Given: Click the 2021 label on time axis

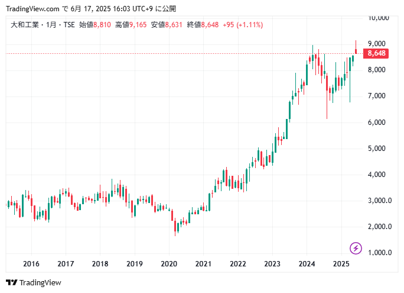Looking at the screenshot, I should coord(203,264).
